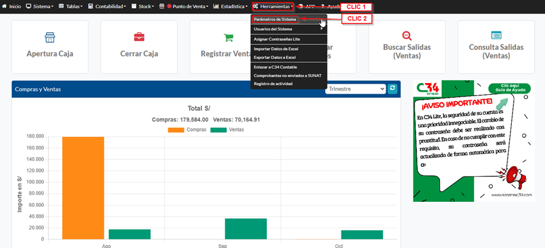Click the Guía de Ayuda button
This screenshot has height=248, width=545.
pyautogui.click(x=509, y=89)
